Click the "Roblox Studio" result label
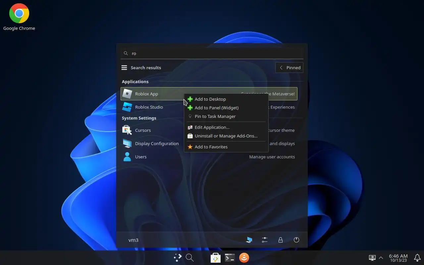The height and width of the screenshot is (265, 424). (x=149, y=107)
